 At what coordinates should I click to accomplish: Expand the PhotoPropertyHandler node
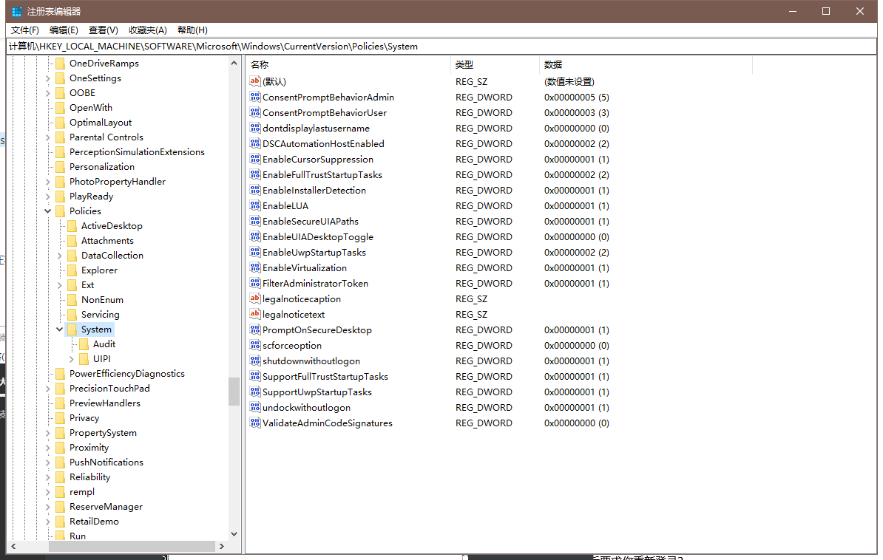pyautogui.click(x=48, y=182)
